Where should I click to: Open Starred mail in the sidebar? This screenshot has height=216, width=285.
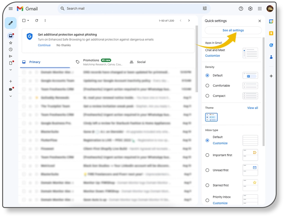(x=11, y=43)
